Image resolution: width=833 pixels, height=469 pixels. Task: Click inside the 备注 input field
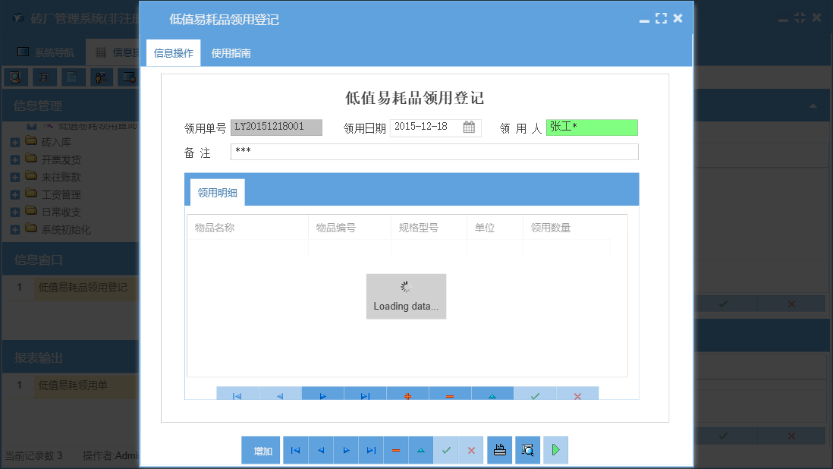click(x=432, y=152)
